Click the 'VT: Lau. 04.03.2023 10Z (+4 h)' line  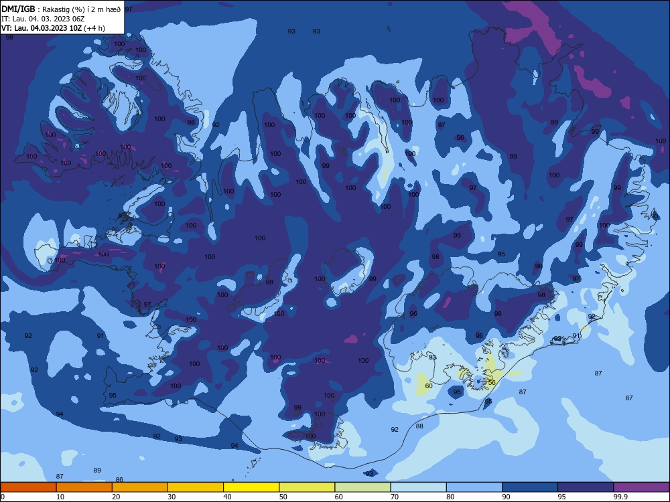tap(53, 28)
